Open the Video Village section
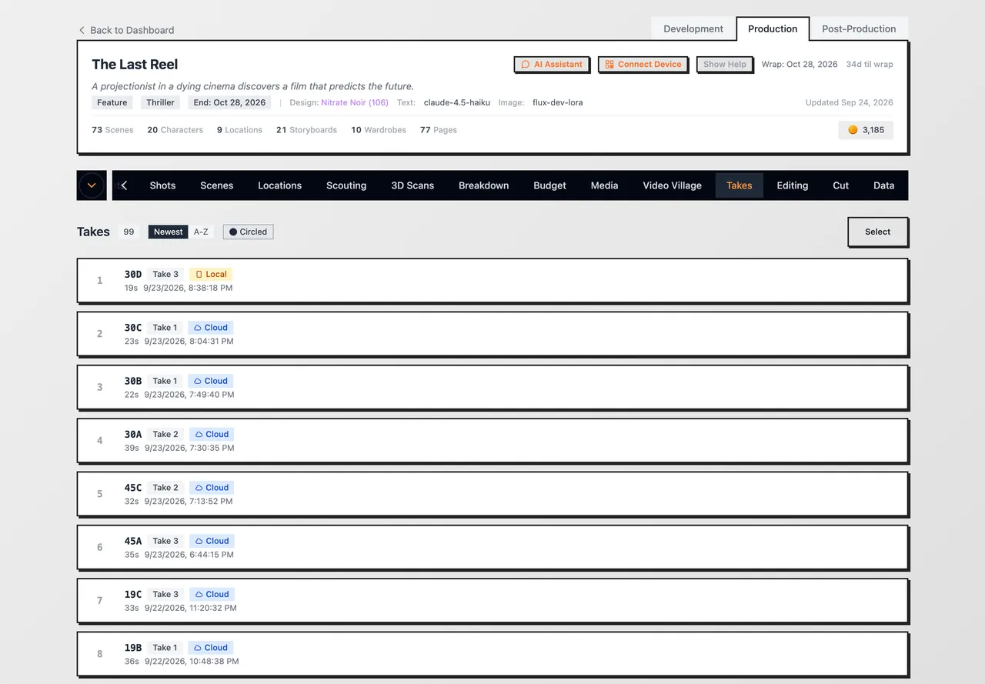This screenshot has width=985, height=684. point(672,185)
